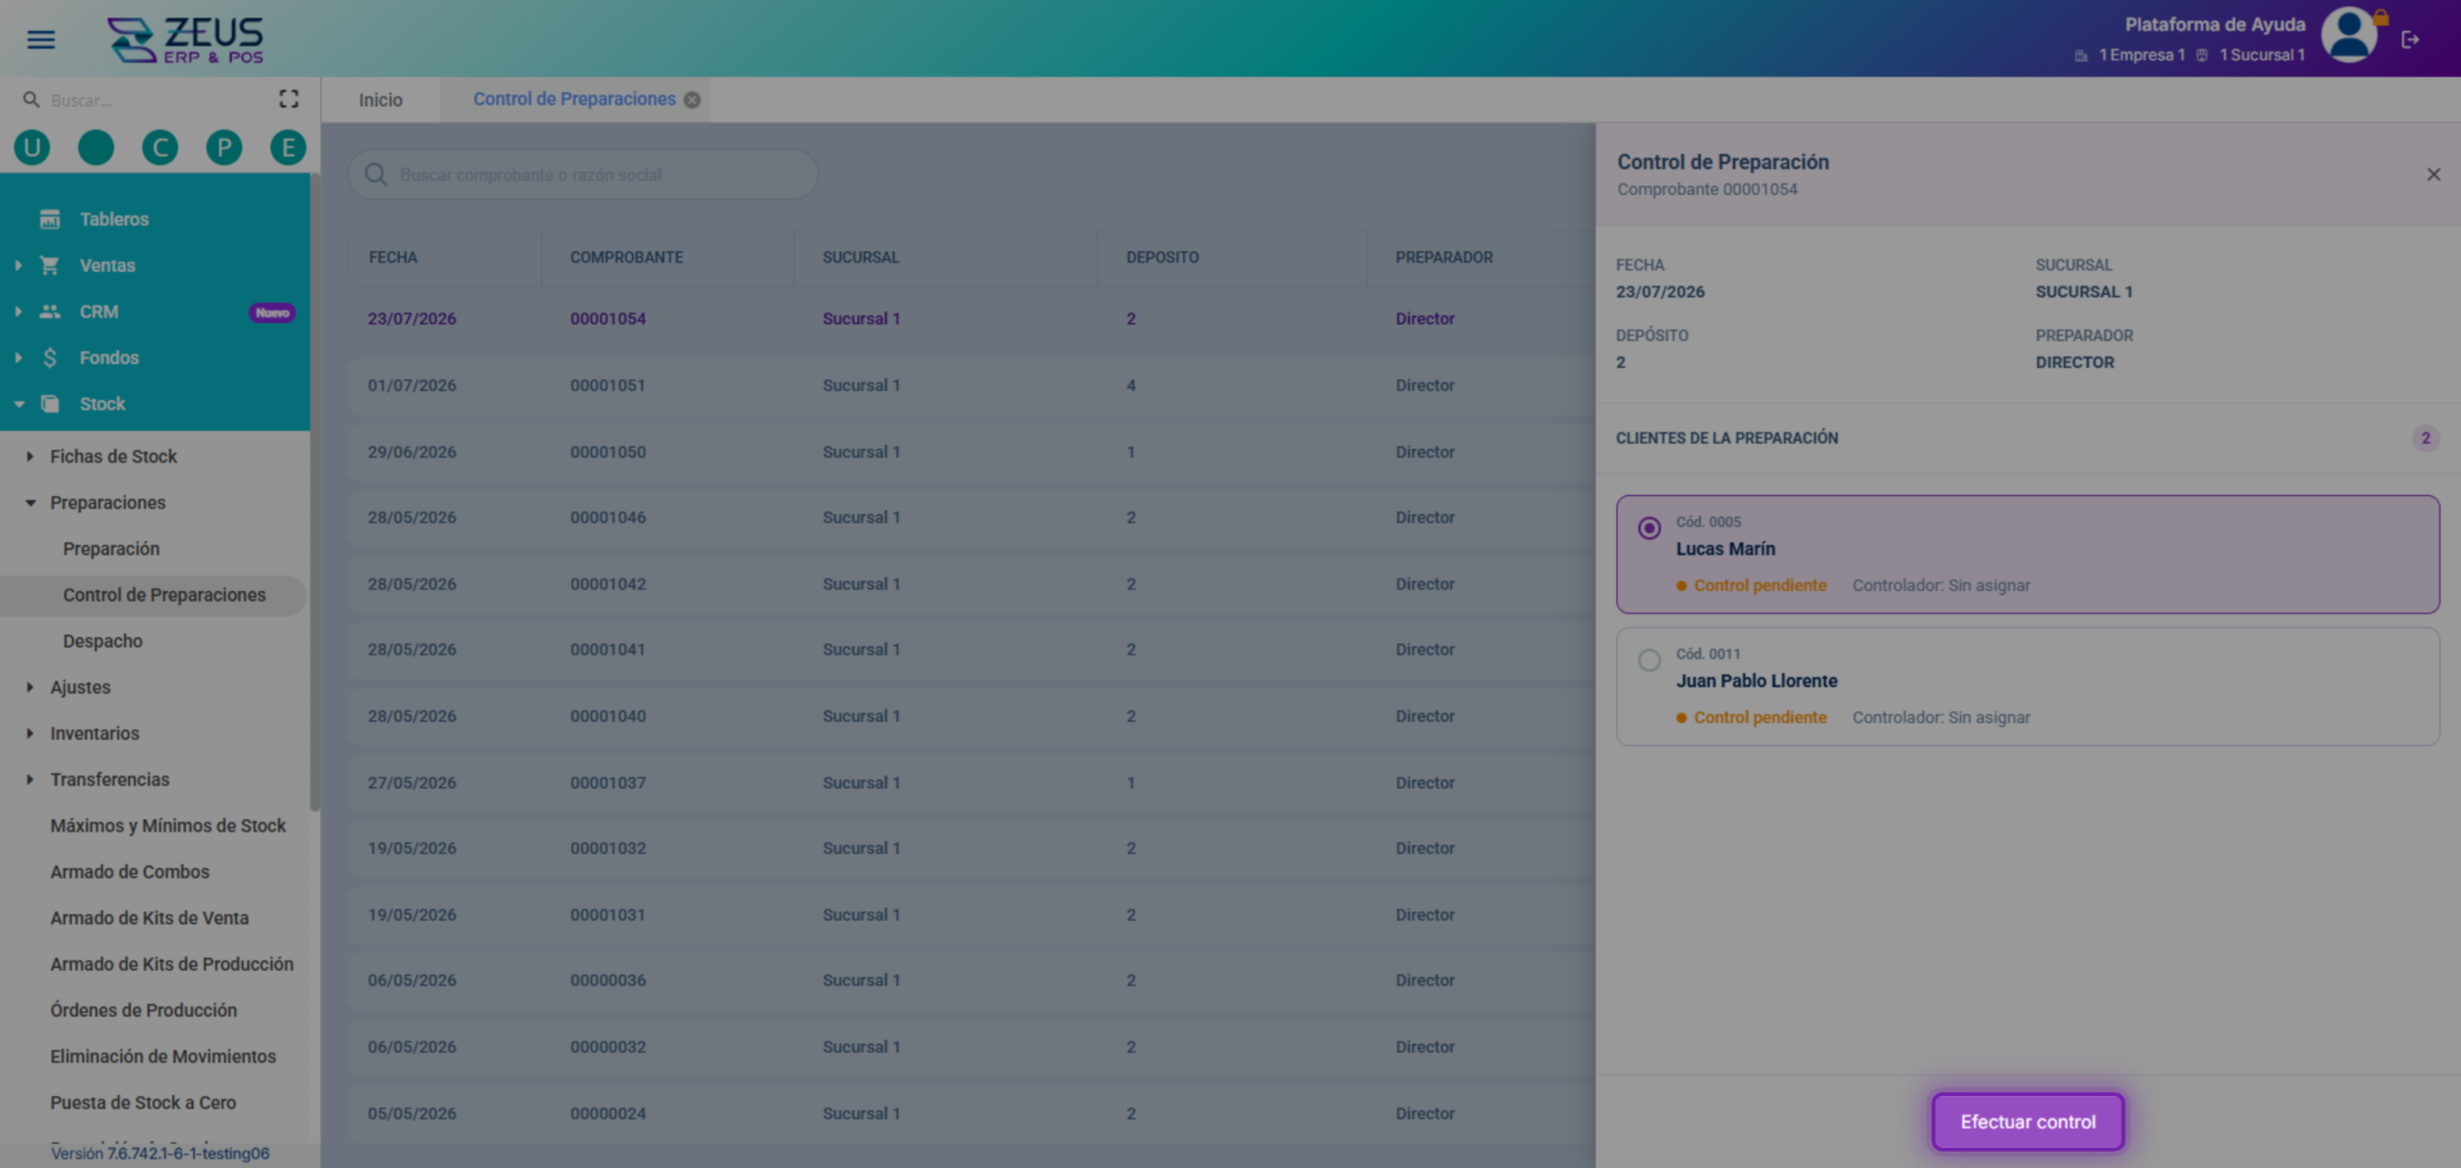Open Preparación menu item
The height and width of the screenshot is (1168, 2461).
[x=112, y=549]
